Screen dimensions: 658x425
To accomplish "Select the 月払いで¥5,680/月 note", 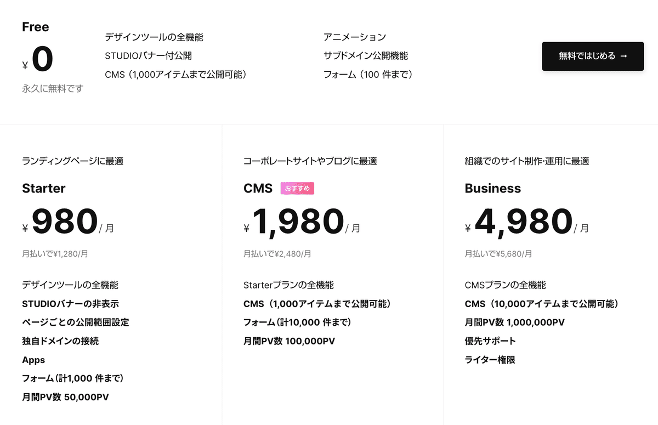I will click(498, 254).
